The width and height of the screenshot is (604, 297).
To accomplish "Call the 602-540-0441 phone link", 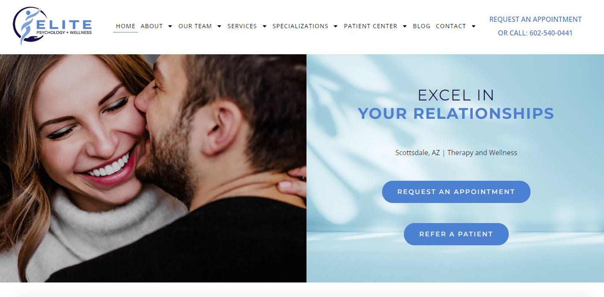I will tap(551, 33).
